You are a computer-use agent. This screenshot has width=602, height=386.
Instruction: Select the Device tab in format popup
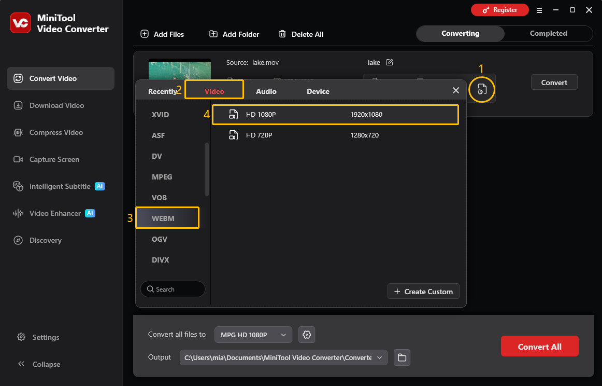click(318, 91)
